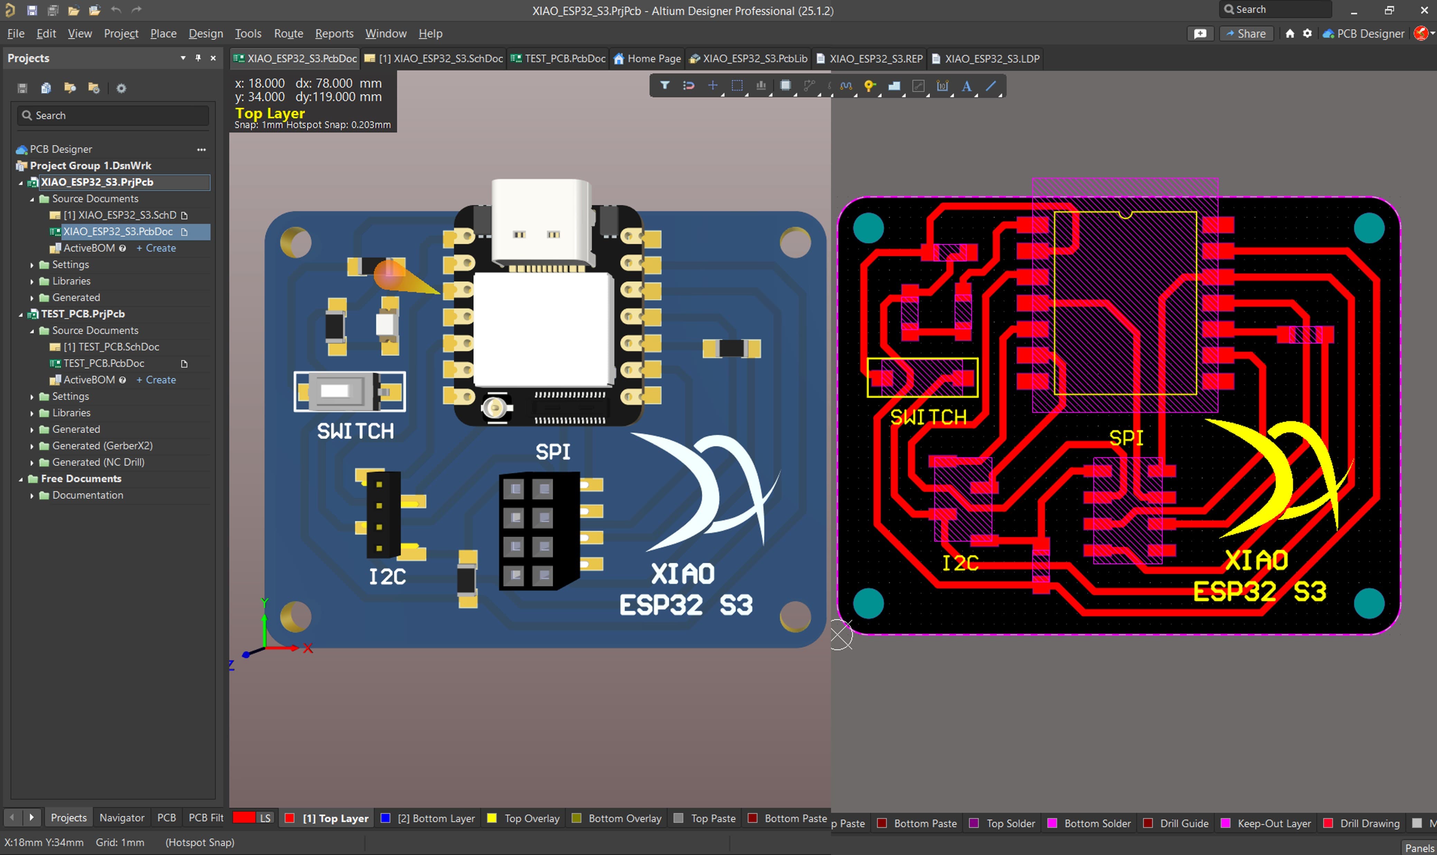Click the Place Via icon
Viewport: 1437px width, 855px height.
pos(870,86)
